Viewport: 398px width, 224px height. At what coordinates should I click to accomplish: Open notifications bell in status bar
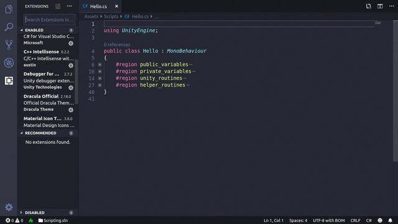(391, 220)
